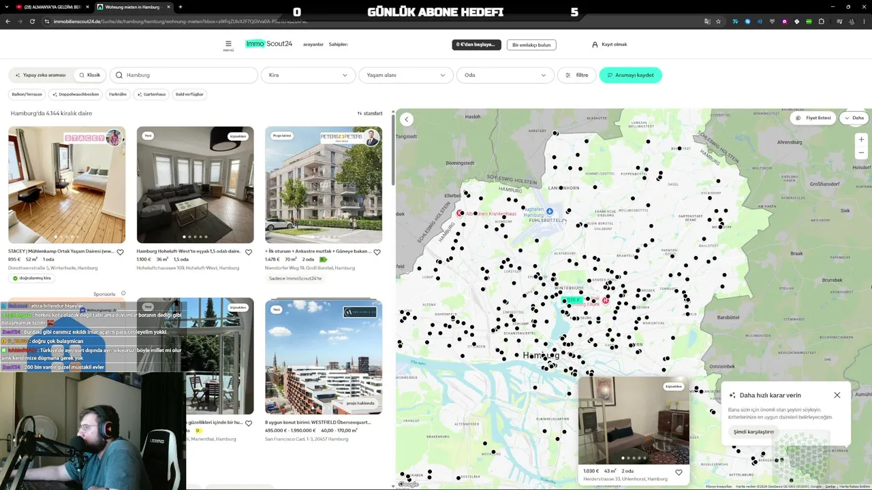Open the ImmoScout24 hamburger menu
872x490 pixels.
tap(228, 44)
